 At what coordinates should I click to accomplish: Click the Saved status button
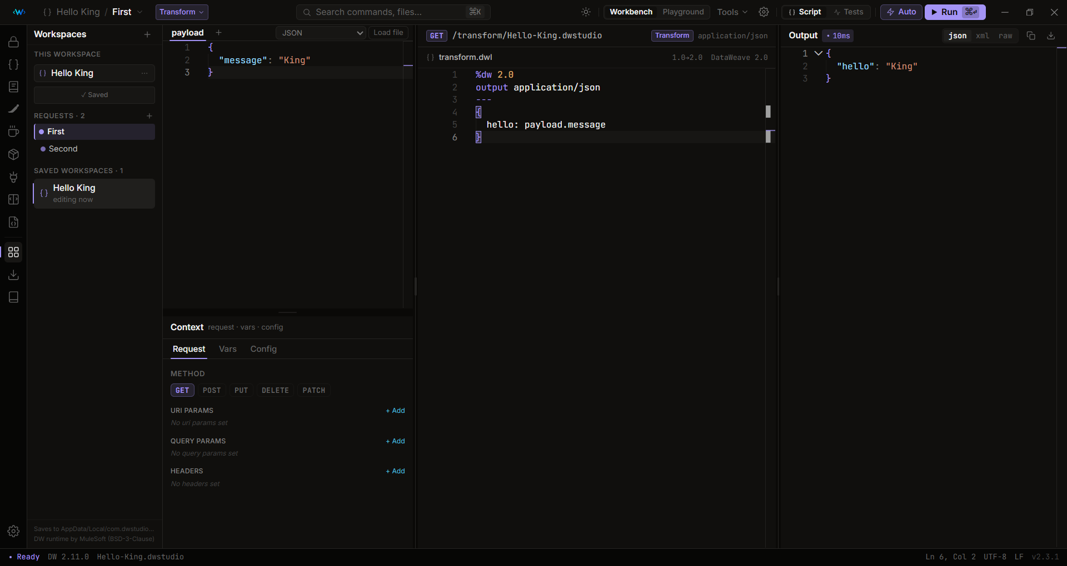click(x=94, y=95)
